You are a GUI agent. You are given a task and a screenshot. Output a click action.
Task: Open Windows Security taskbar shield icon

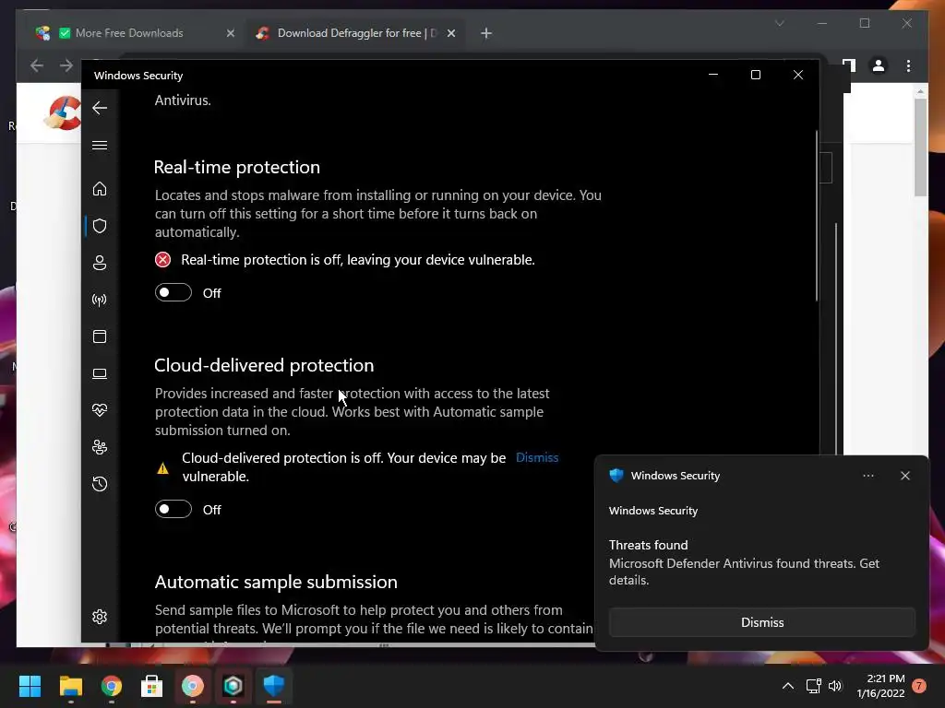click(273, 686)
